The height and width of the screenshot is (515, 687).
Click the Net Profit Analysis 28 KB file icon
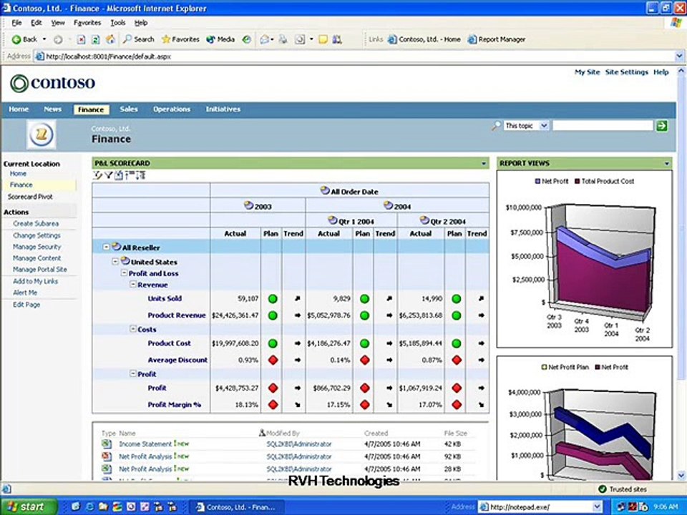coord(106,469)
